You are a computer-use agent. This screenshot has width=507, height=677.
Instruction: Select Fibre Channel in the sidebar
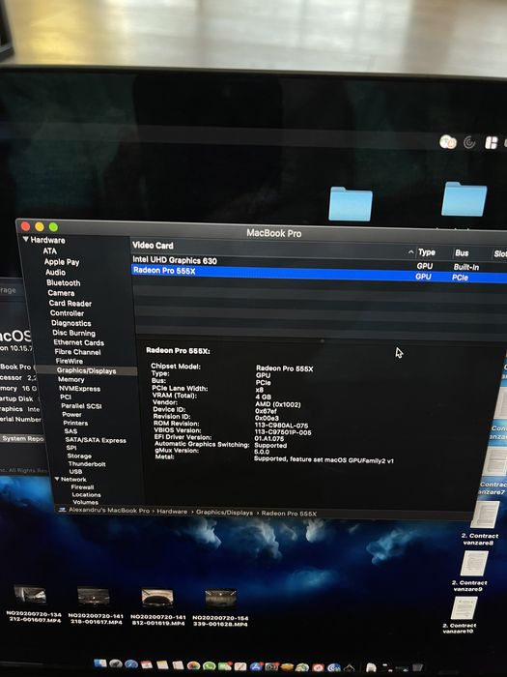click(77, 352)
